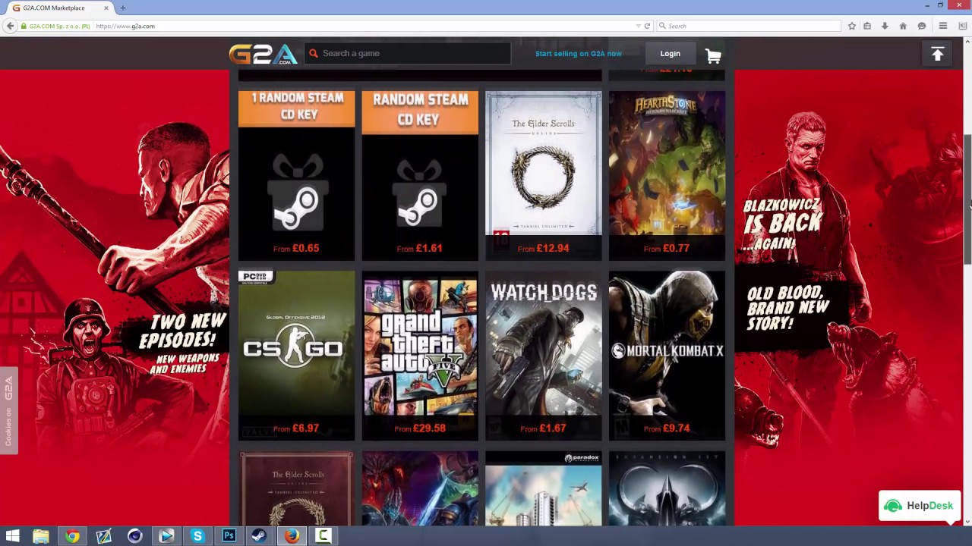Open the media player taskbar icon
This screenshot has height=546, width=972.
click(166, 536)
